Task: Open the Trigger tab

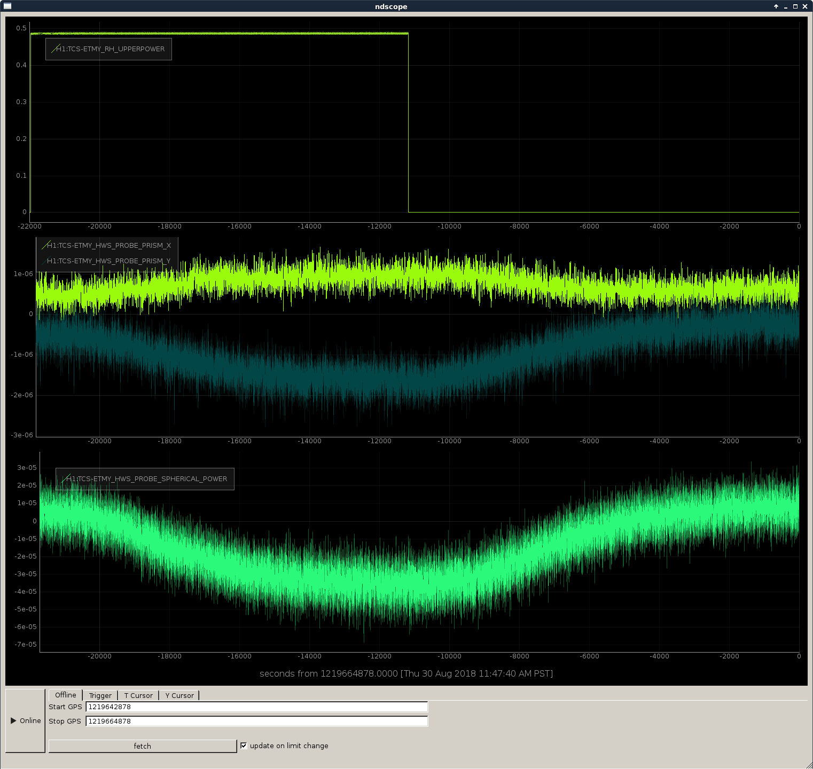Action: click(100, 695)
